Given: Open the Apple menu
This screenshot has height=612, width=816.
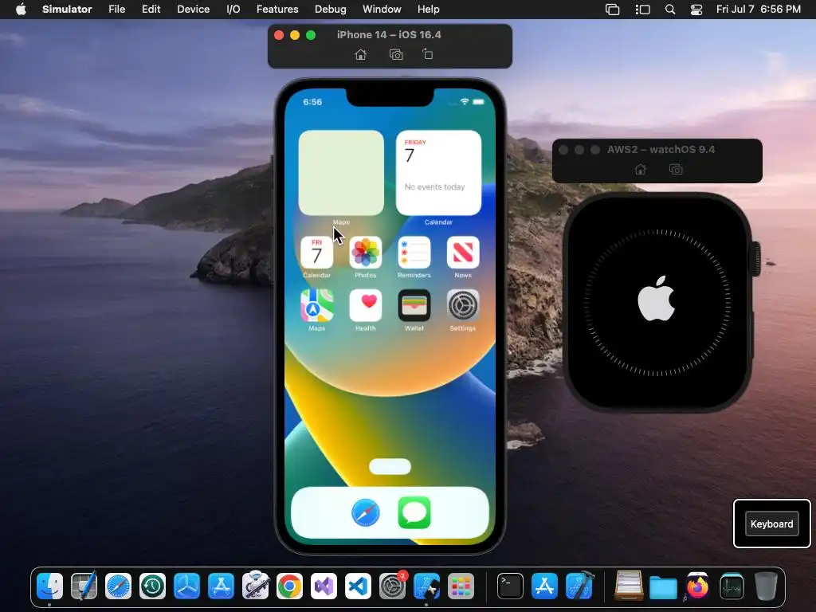Looking at the screenshot, I should (x=21, y=10).
